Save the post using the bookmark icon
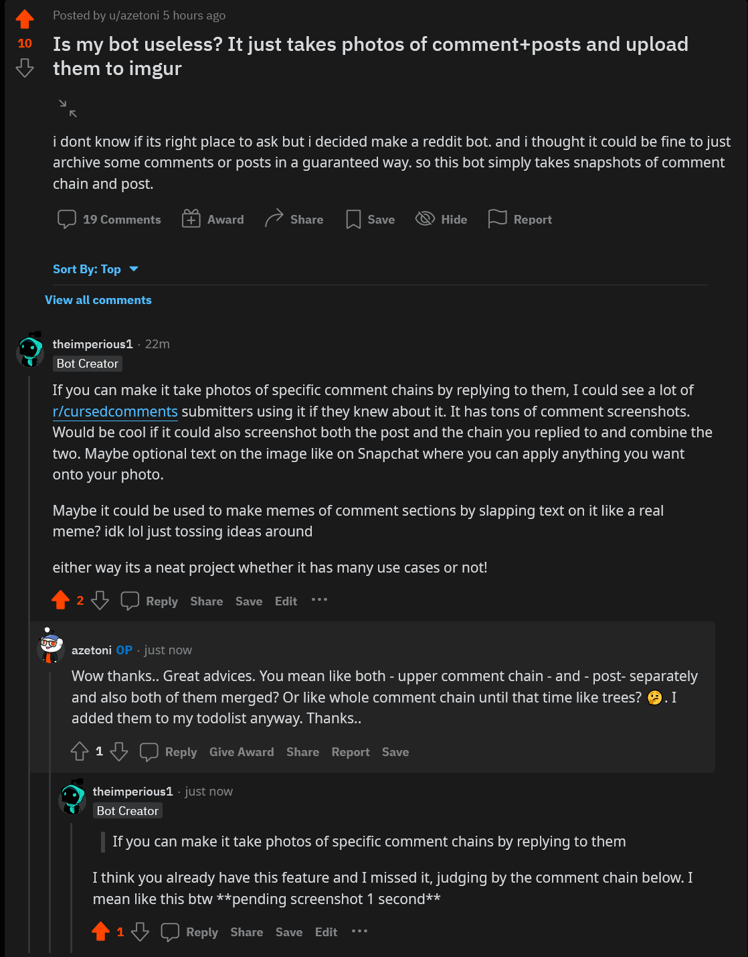The image size is (748, 957). [353, 219]
